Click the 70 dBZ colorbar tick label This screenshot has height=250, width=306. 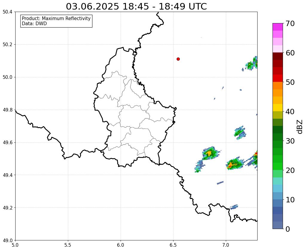point(290,23)
